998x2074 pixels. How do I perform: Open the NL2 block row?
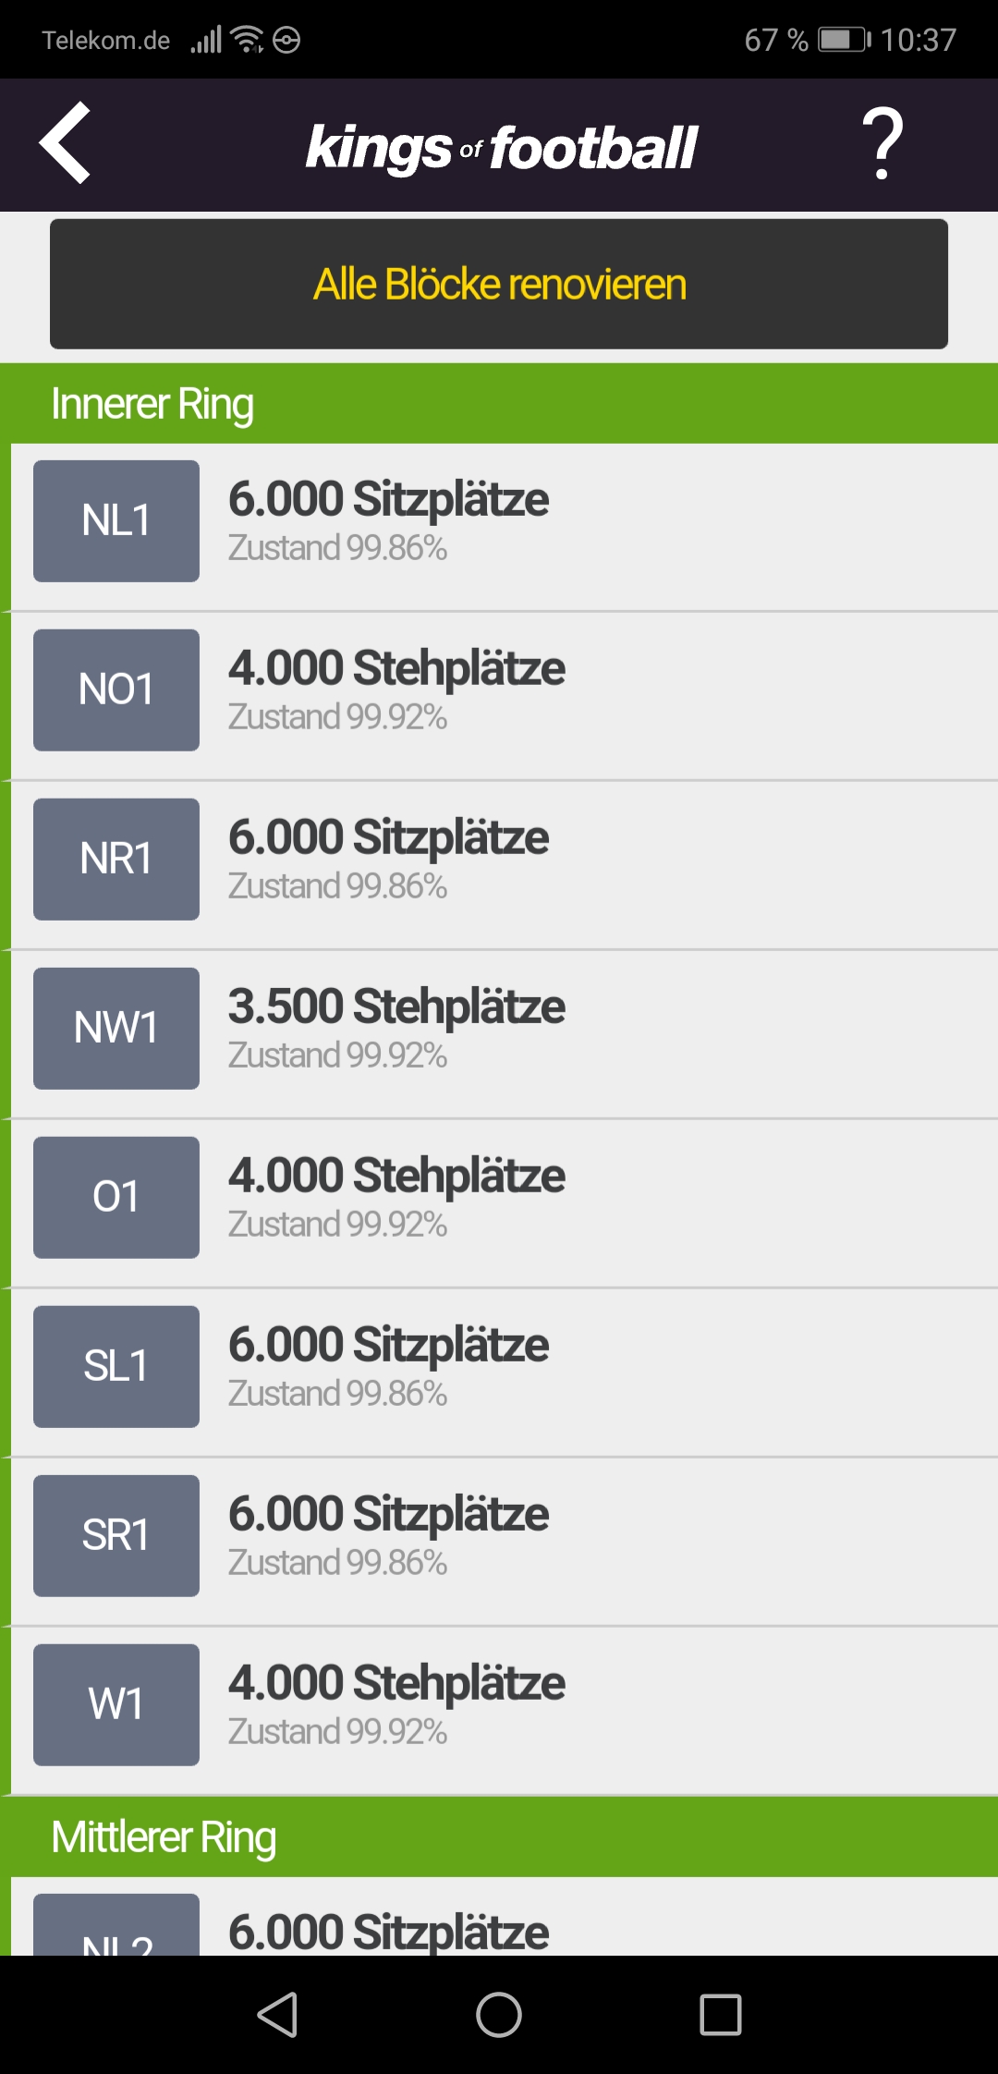tap(505, 1917)
